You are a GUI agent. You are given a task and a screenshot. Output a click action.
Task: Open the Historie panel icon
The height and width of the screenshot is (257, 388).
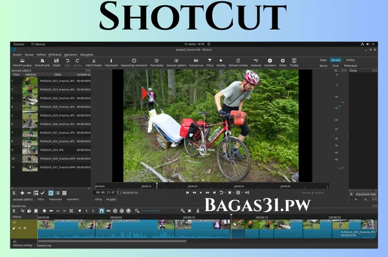(255, 61)
